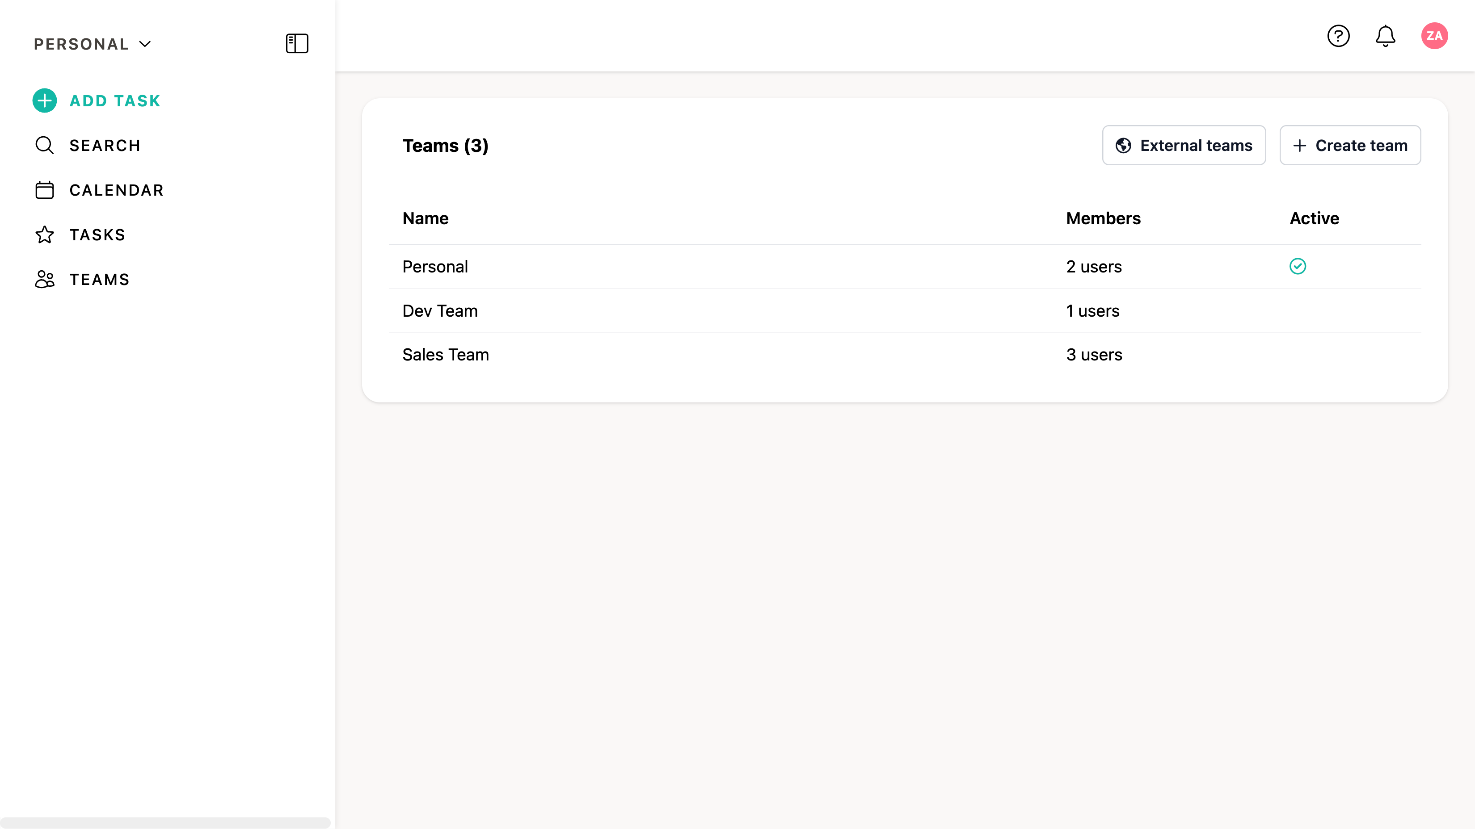
Task: Click the Tasks star icon
Action: pyautogui.click(x=45, y=234)
